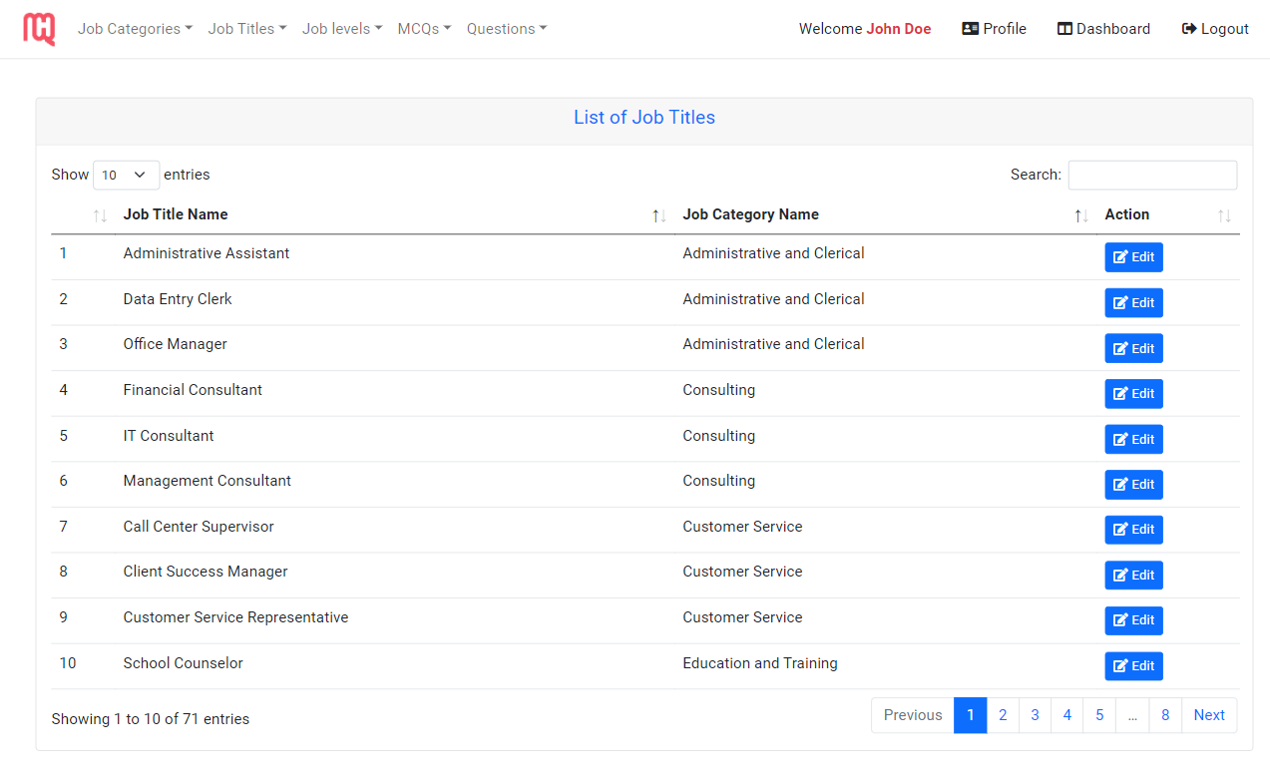This screenshot has height=780, width=1270.
Task: Click the edit pencil icon for IT Consultant
Action: click(1121, 439)
